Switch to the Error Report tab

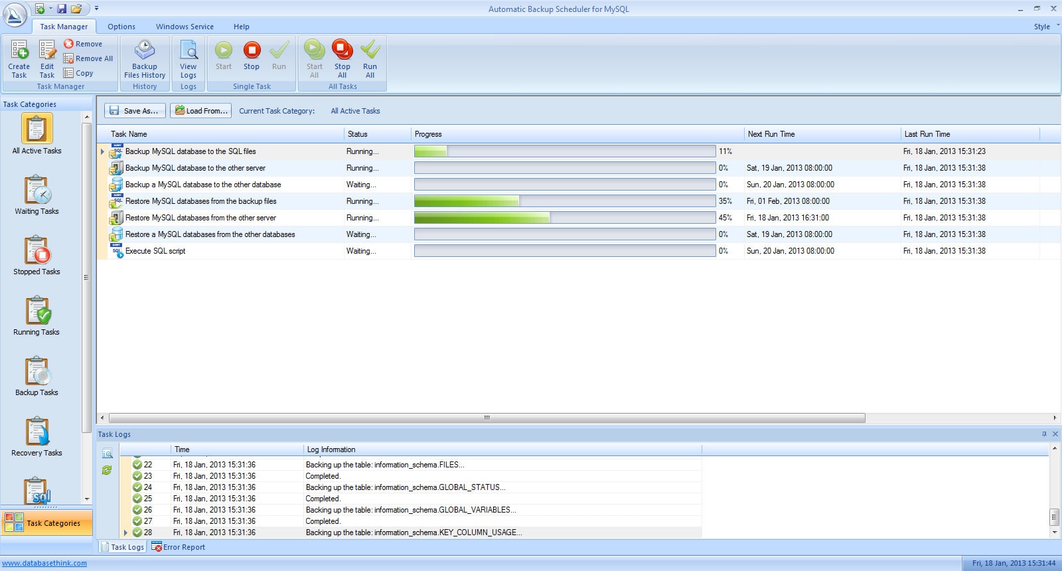pyautogui.click(x=179, y=547)
